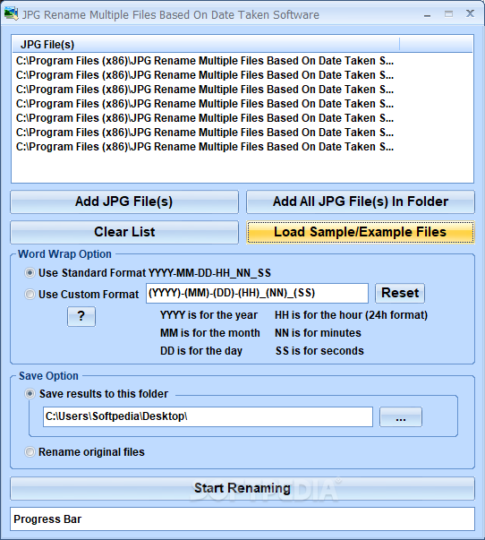The image size is (485, 540).
Task: Click Add All JPG File(s) In Folder
Action: 361,201
